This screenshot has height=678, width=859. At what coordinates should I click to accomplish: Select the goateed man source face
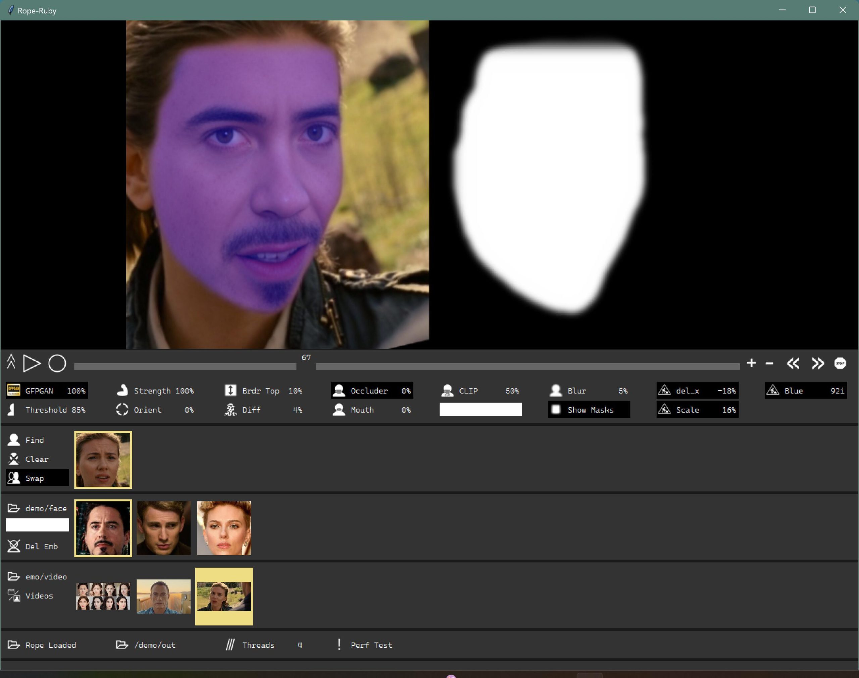point(103,528)
